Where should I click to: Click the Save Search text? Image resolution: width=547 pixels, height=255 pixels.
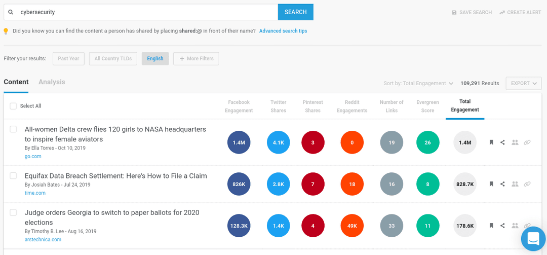[476, 12]
